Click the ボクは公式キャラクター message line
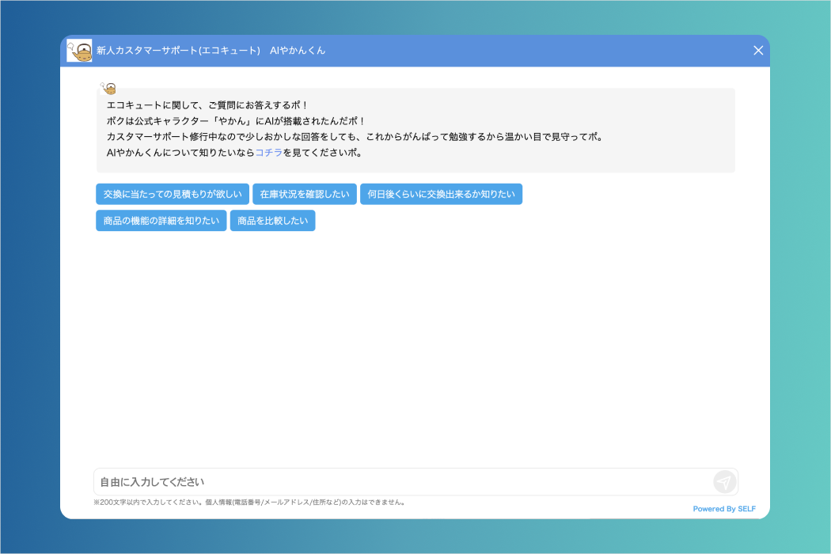 click(236, 121)
